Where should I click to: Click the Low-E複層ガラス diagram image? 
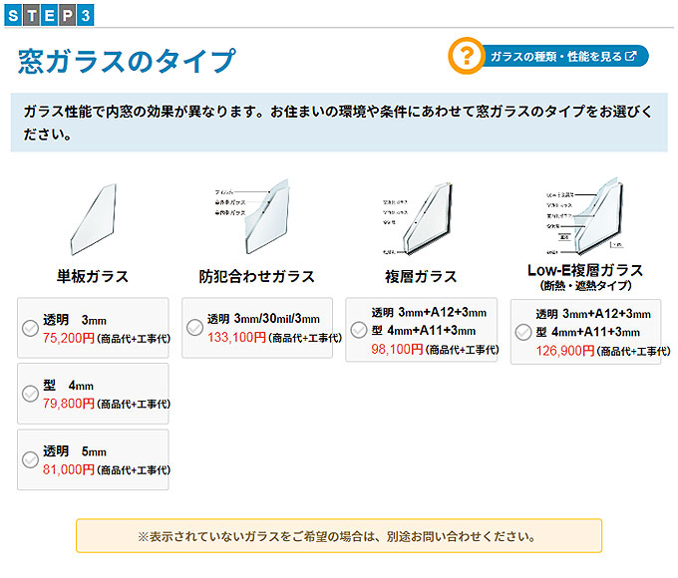coord(583,216)
